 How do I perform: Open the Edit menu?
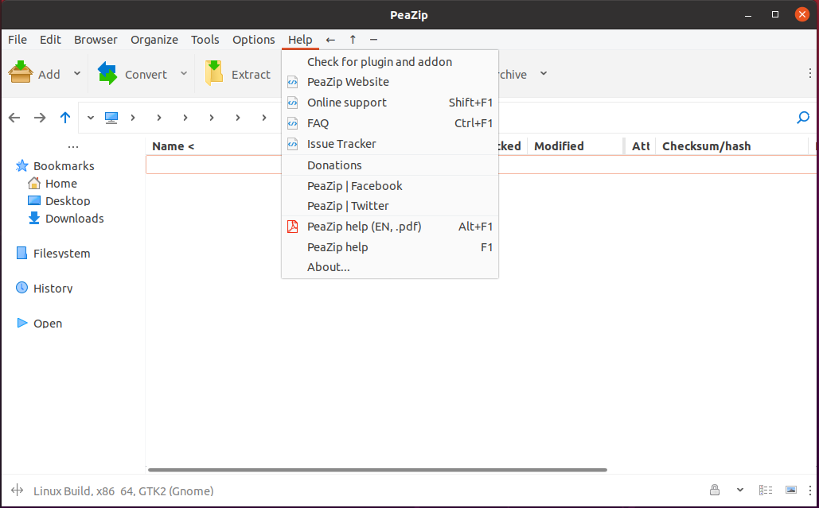pos(50,40)
